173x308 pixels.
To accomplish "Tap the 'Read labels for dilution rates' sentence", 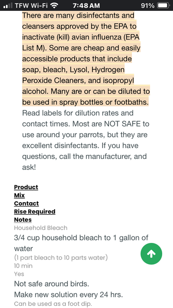I will (86, 118).
